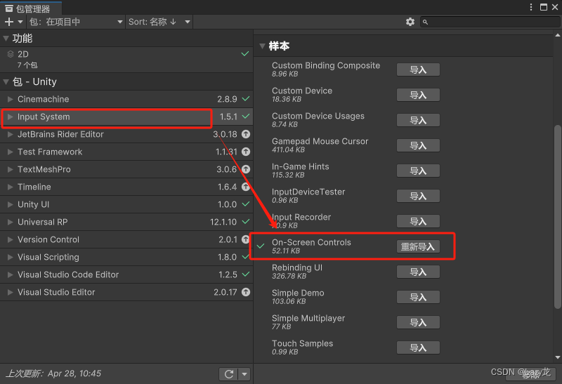This screenshot has width=562, height=384.
Task: Import the Custom Device Usages sample
Action: coord(418,120)
